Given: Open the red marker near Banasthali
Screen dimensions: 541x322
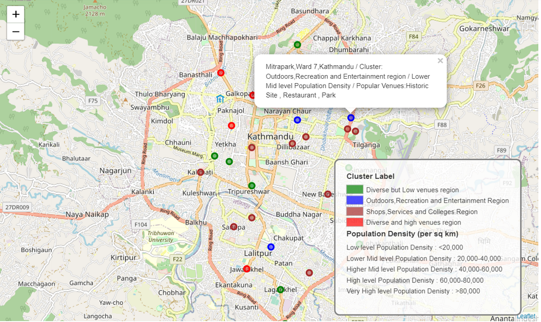Looking at the screenshot, I should [221, 72].
